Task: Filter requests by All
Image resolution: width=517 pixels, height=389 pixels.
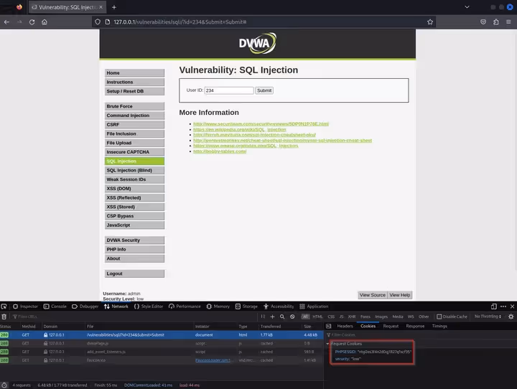Action: pos(306,317)
